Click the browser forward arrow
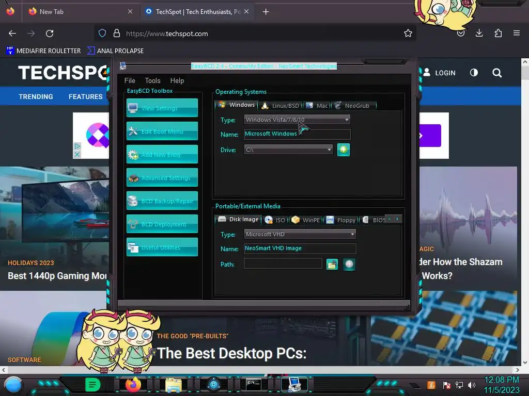The image size is (529, 396). [x=31, y=34]
